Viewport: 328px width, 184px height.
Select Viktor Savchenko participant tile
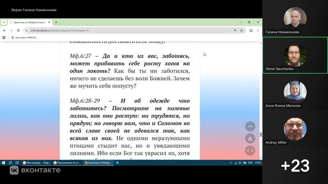point(295,55)
